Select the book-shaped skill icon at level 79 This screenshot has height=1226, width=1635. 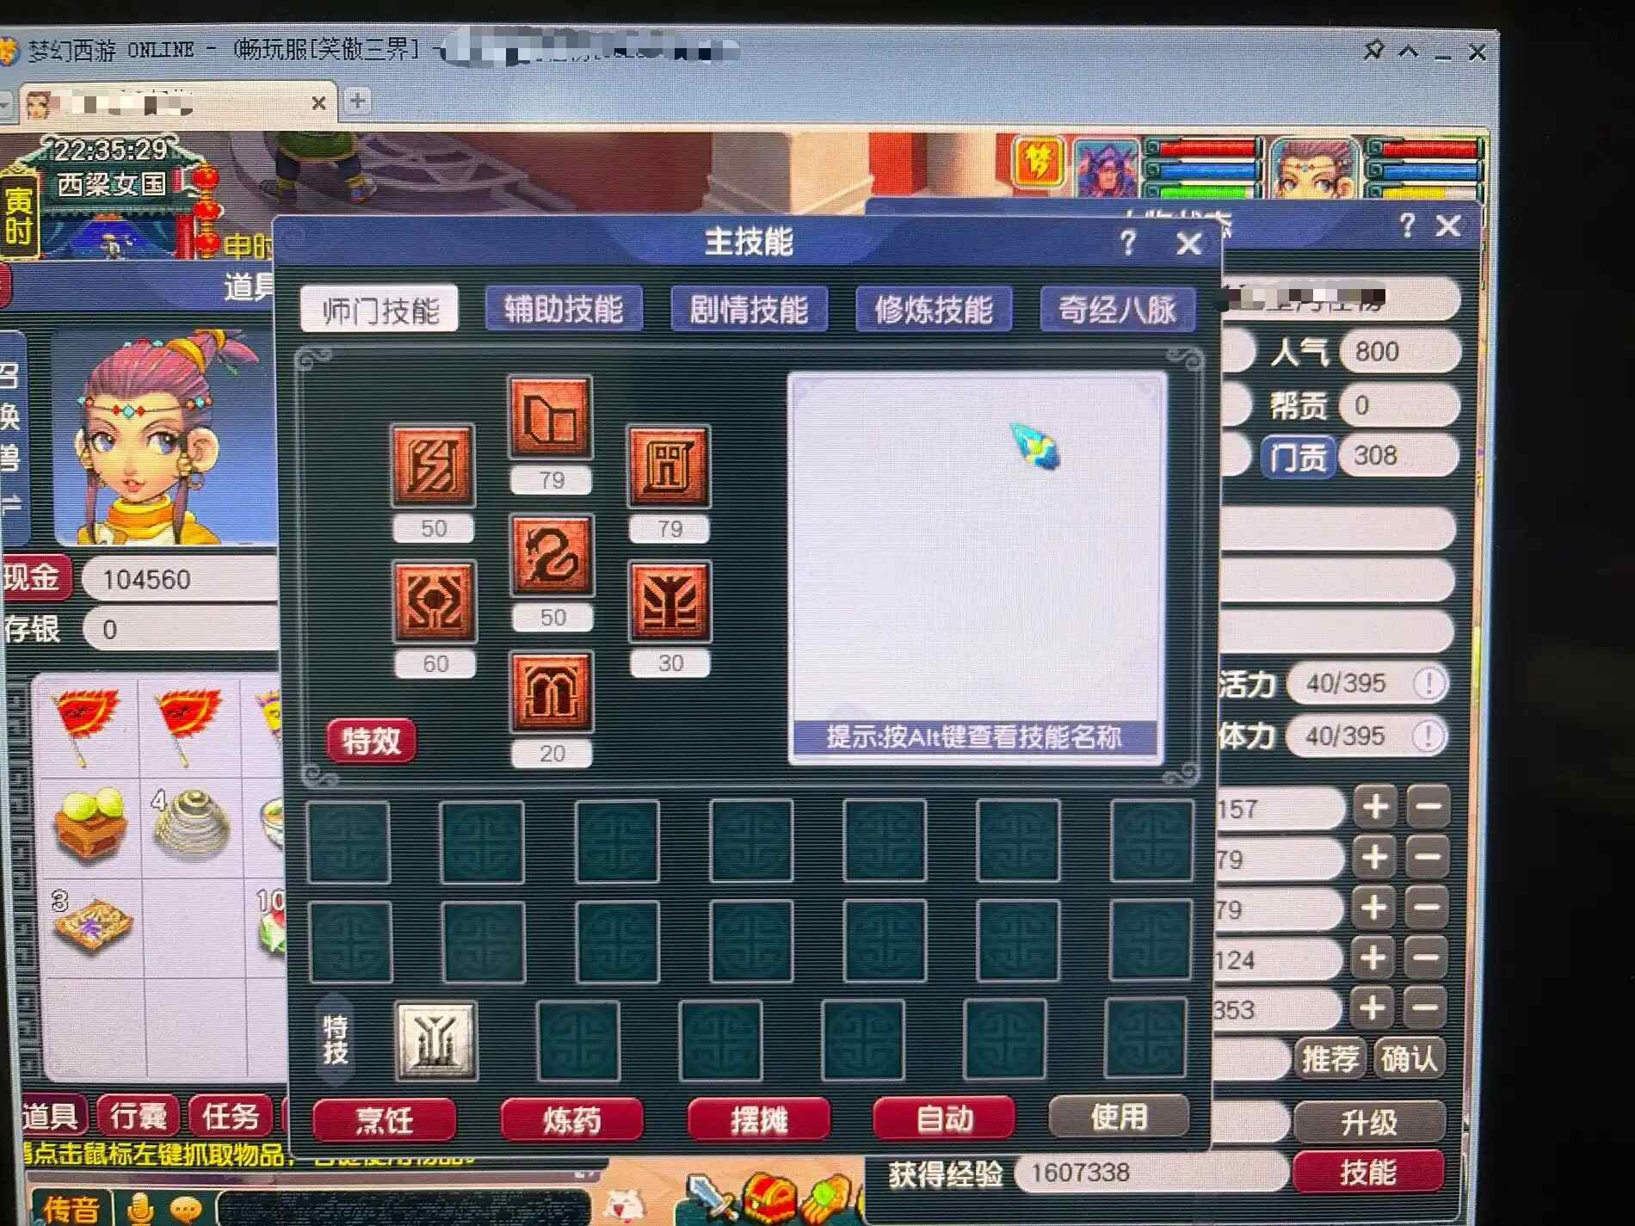[551, 418]
